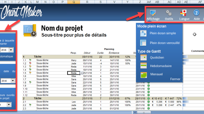Close the menu with Fermer
The height and width of the screenshot is (114, 204).
pos(175,79)
